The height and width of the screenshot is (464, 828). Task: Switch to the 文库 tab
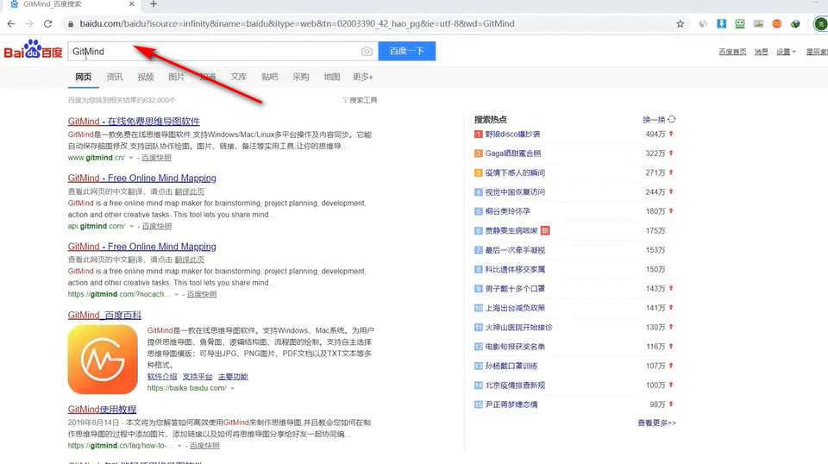click(239, 77)
